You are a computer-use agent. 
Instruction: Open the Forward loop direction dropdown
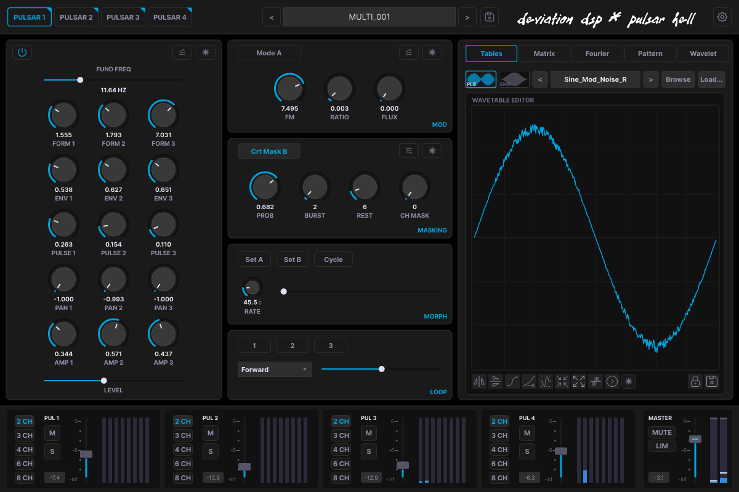pos(275,370)
